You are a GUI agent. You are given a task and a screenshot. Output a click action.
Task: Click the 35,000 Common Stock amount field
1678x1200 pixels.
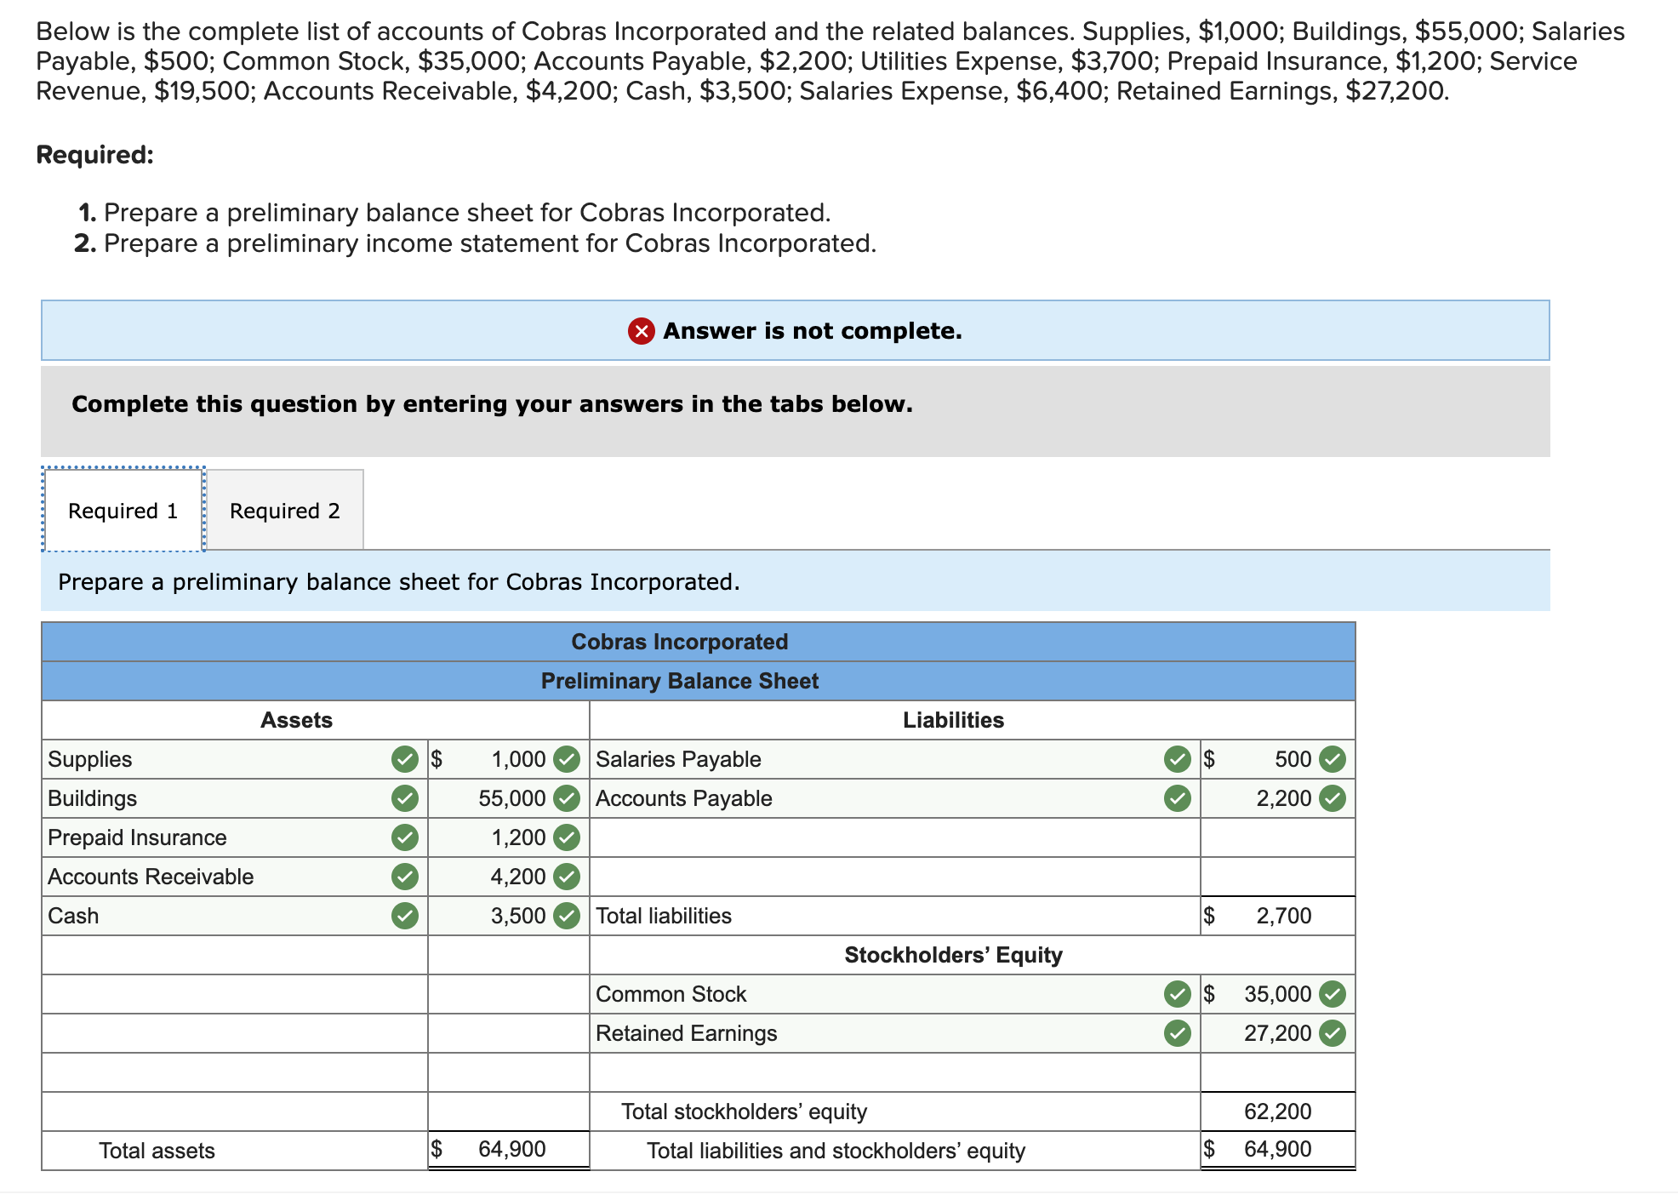click(x=1270, y=994)
